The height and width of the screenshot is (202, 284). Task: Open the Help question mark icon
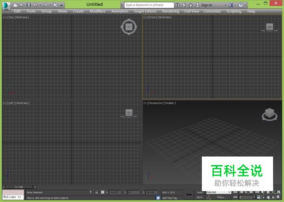pyautogui.click(x=241, y=5)
